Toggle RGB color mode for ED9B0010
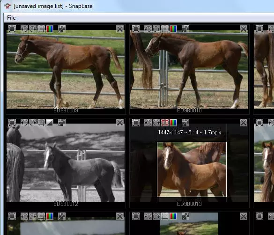 coord(173,29)
